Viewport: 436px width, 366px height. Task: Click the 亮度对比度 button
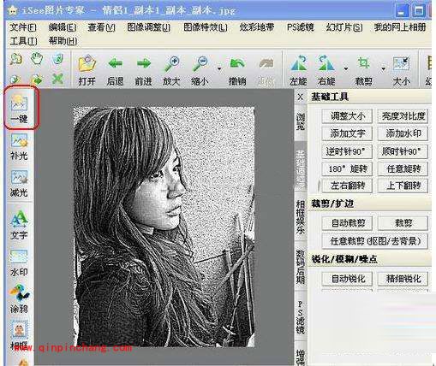click(x=403, y=116)
